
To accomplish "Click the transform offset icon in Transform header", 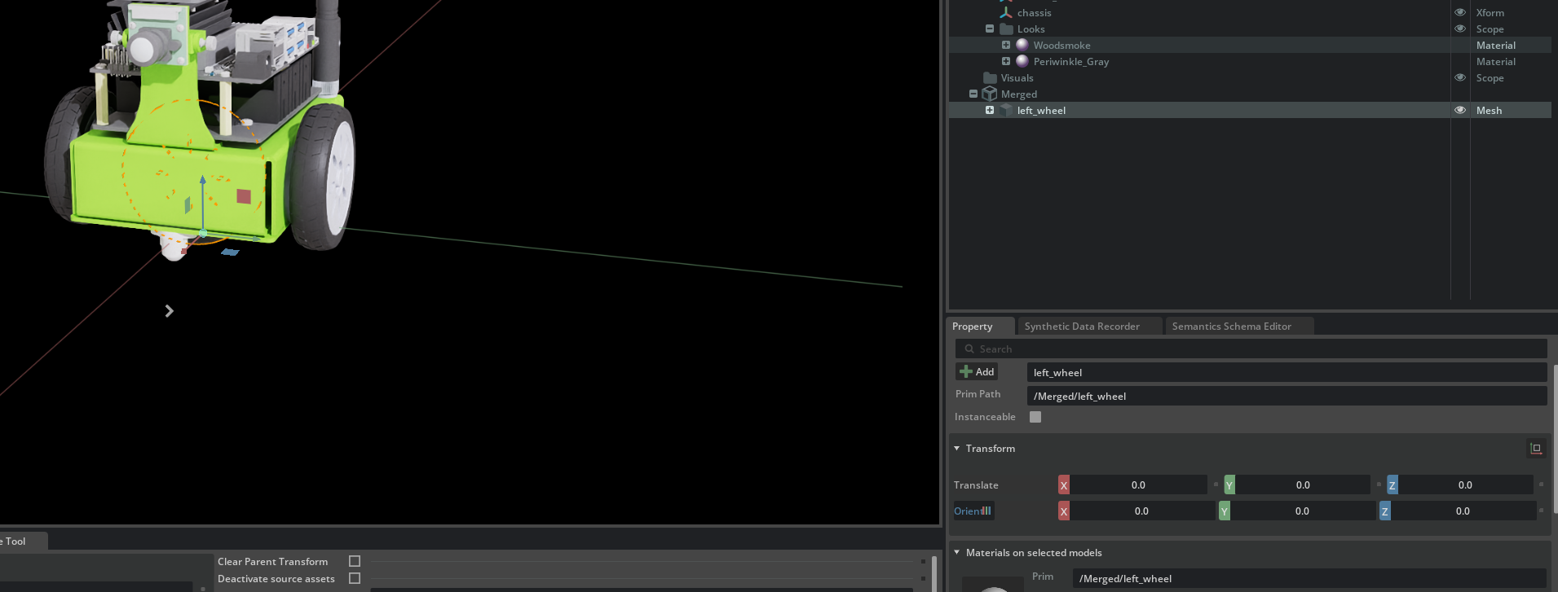I will [x=1536, y=449].
